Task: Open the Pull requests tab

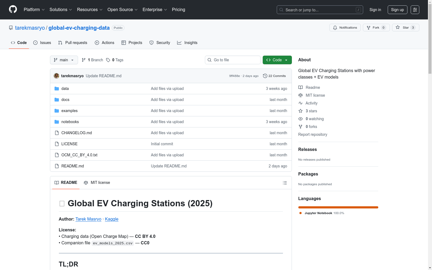Action: pyautogui.click(x=73, y=43)
